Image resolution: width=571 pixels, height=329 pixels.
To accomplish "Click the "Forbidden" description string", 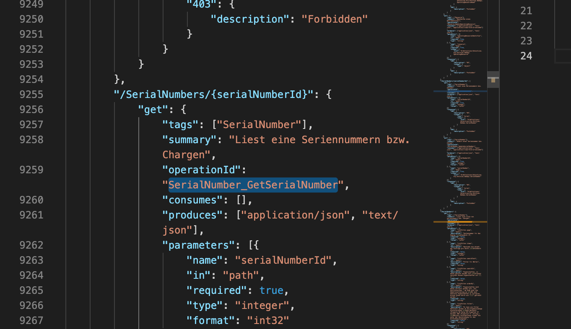I will tap(334, 19).
